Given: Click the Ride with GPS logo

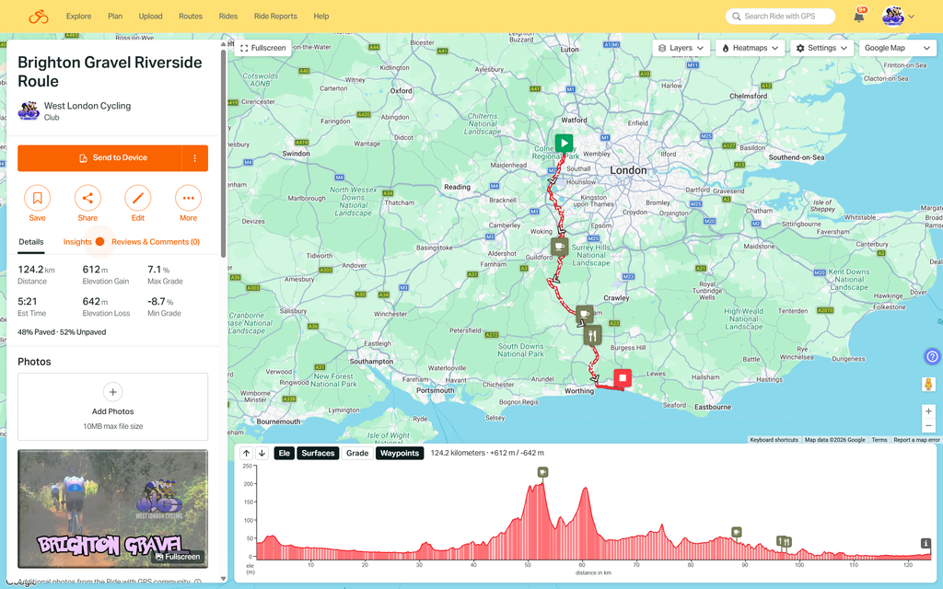Looking at the screenshot, I should point(39,17).
